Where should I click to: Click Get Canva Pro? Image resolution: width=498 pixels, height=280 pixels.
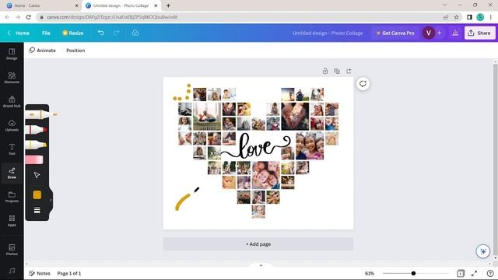click(395, 33)
